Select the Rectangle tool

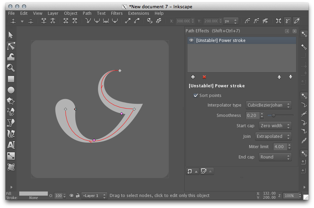pyautogui.click(x=11, y=79)
